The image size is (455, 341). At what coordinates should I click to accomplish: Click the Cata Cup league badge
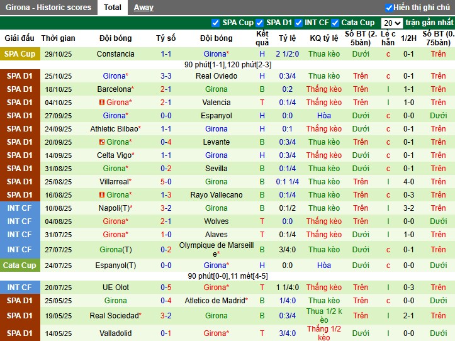pyautogui.click(x=20, y=266)
